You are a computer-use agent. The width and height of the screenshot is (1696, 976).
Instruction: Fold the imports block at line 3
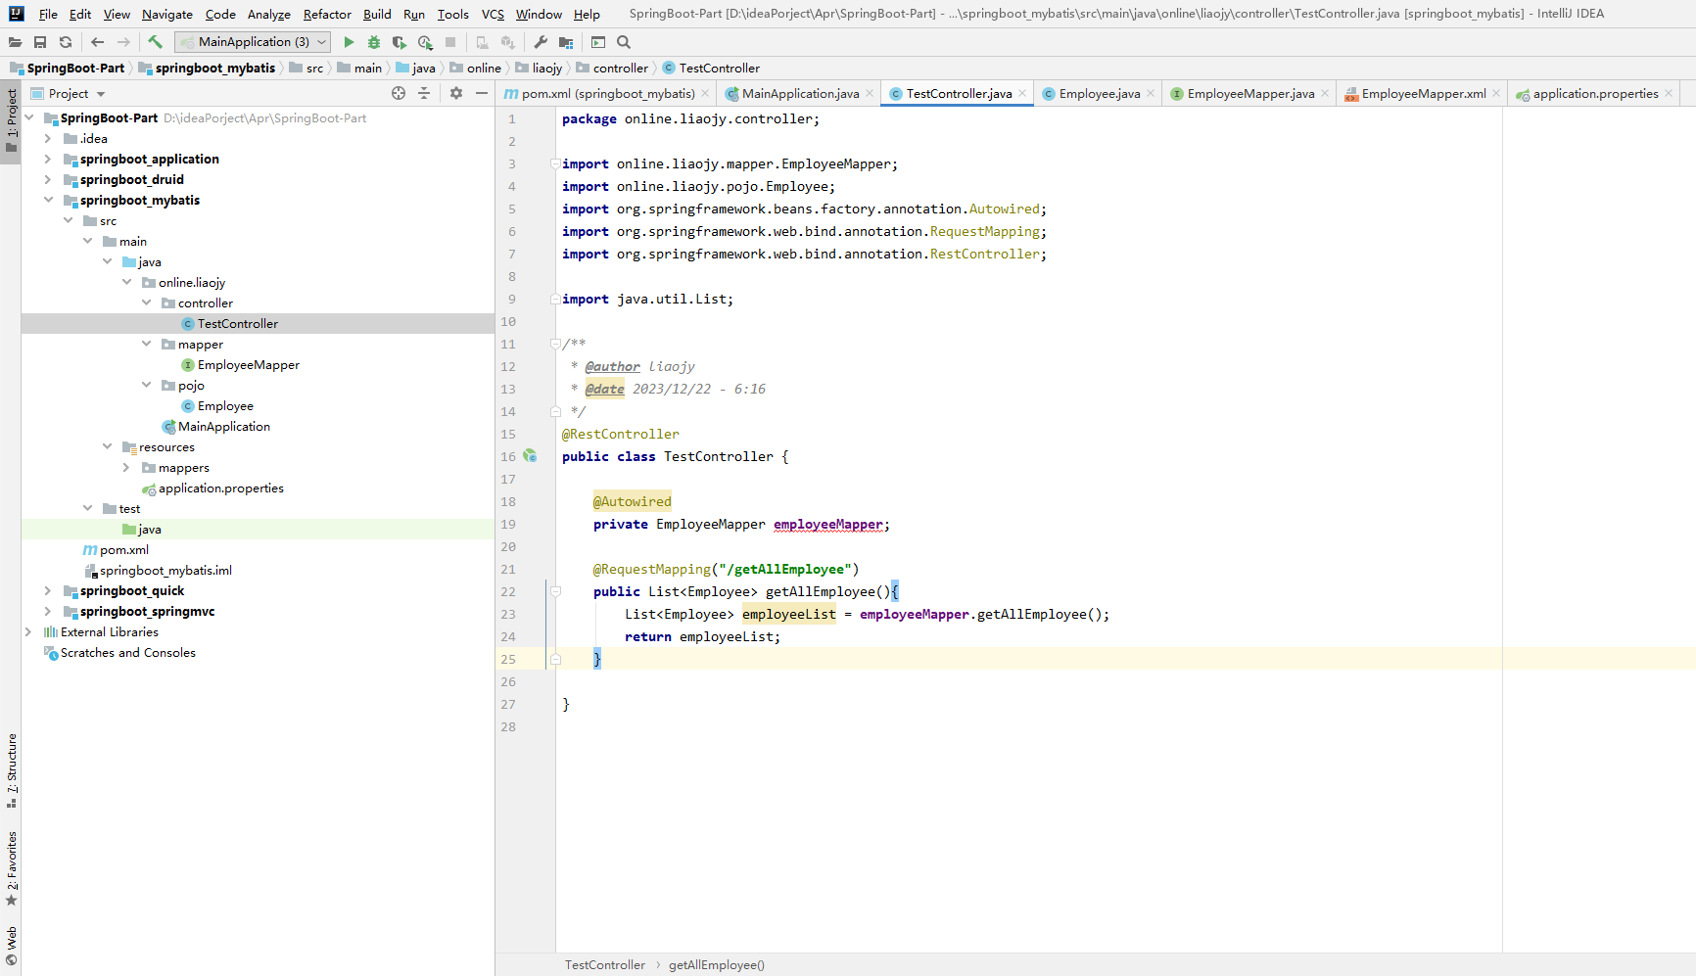(x=555, y=163)
